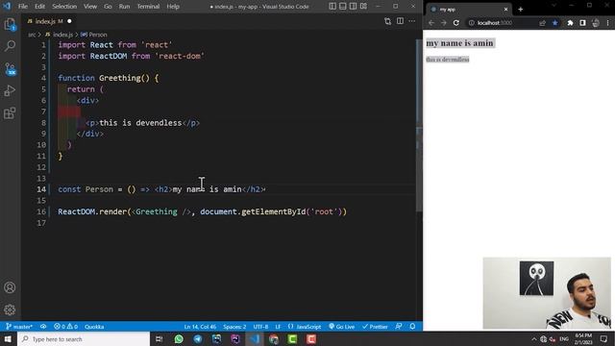Open the Edit menu

coord(39,7)
